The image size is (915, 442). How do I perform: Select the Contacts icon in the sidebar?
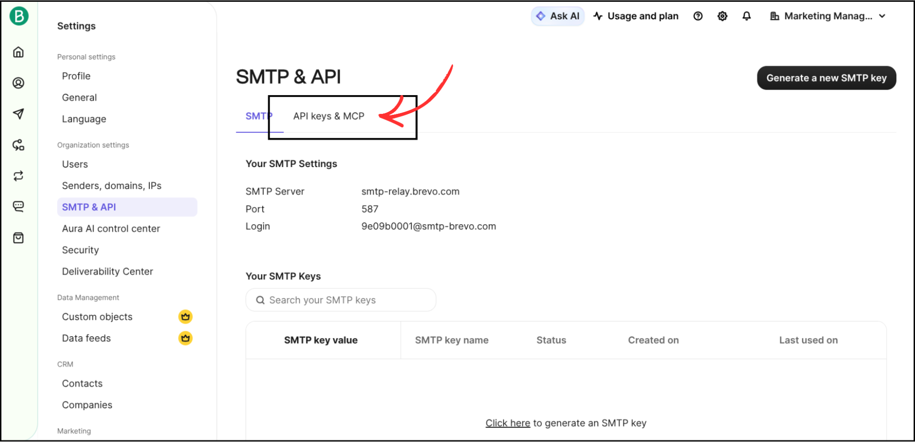pyautogui.click(x=18, y=83)
